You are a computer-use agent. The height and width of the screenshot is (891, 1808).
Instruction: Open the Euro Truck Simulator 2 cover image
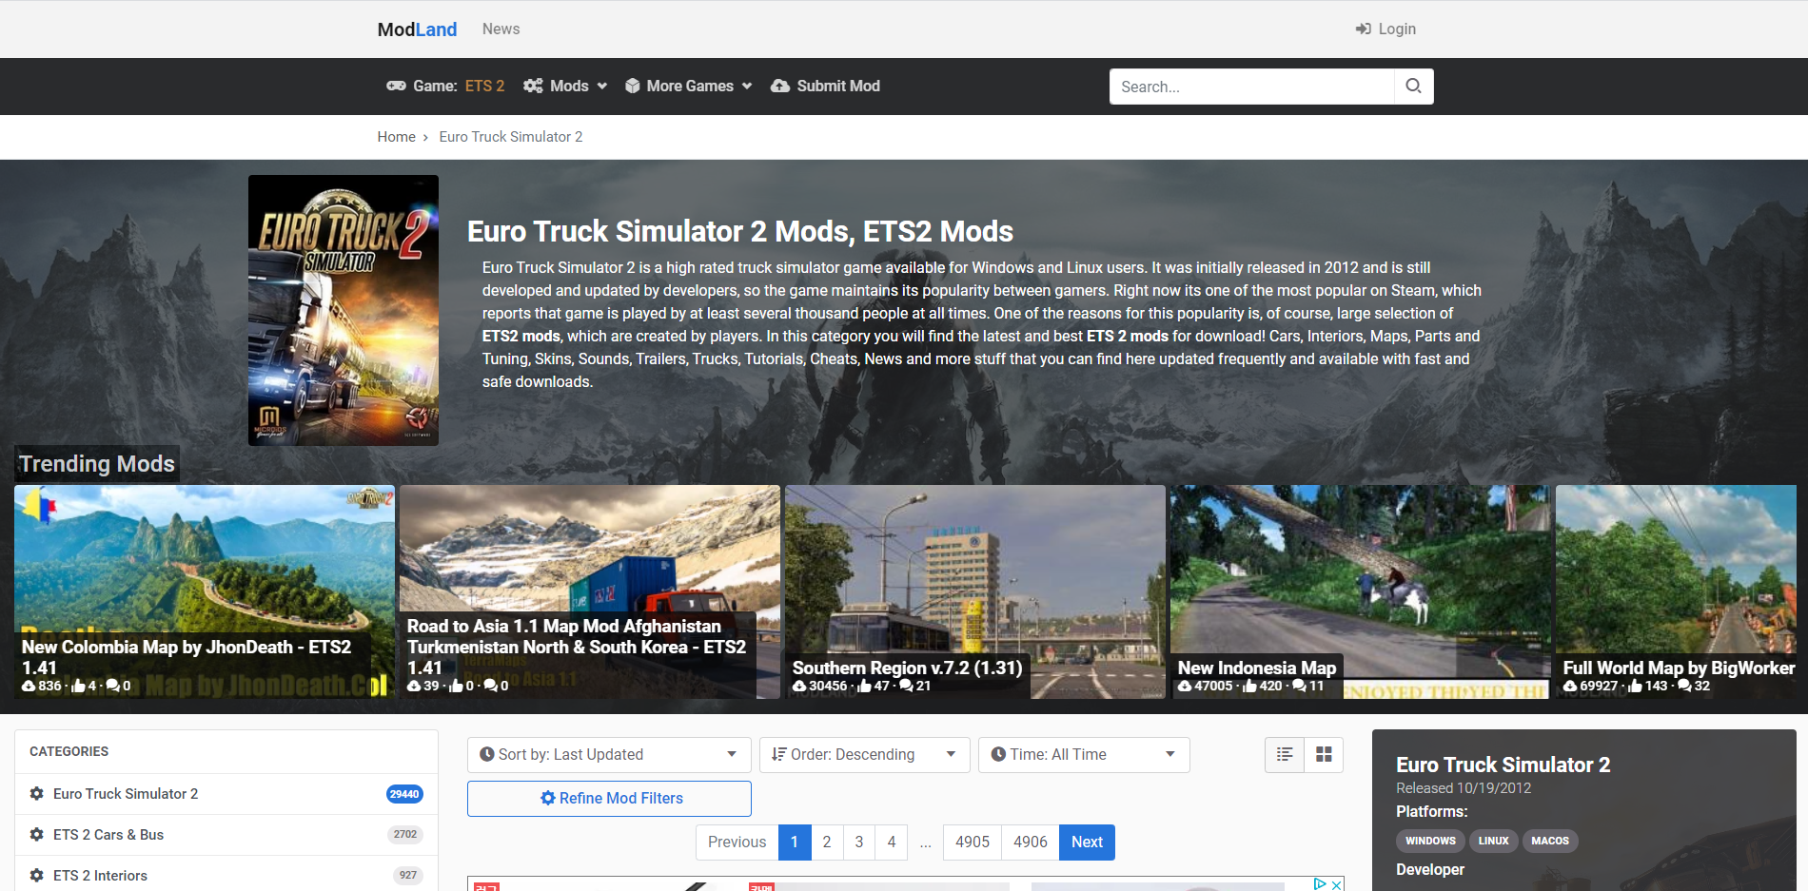coord(344,310)
